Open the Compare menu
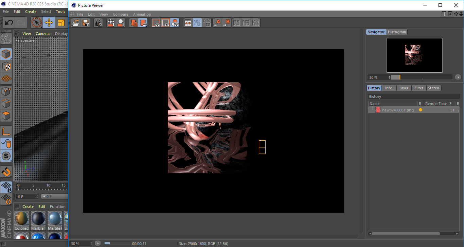464x247 pixels. tap(121, 14)
